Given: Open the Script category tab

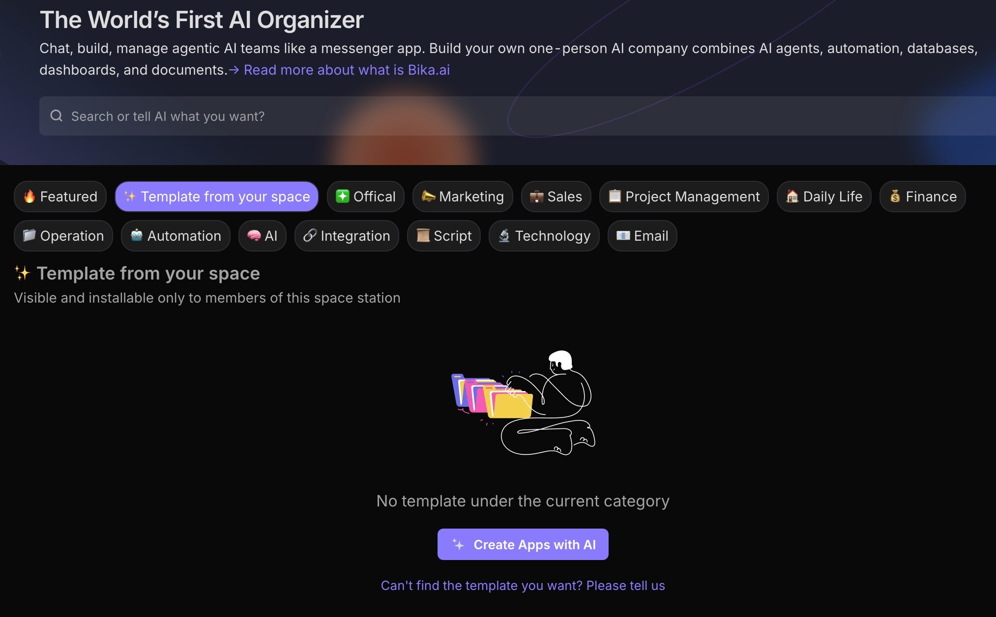Looking at the screenshot, I should 444,236.
